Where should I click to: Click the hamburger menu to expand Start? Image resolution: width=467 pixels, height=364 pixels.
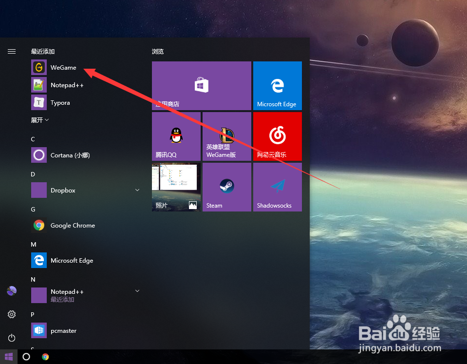pyautogui.click(x=12, y=52)
